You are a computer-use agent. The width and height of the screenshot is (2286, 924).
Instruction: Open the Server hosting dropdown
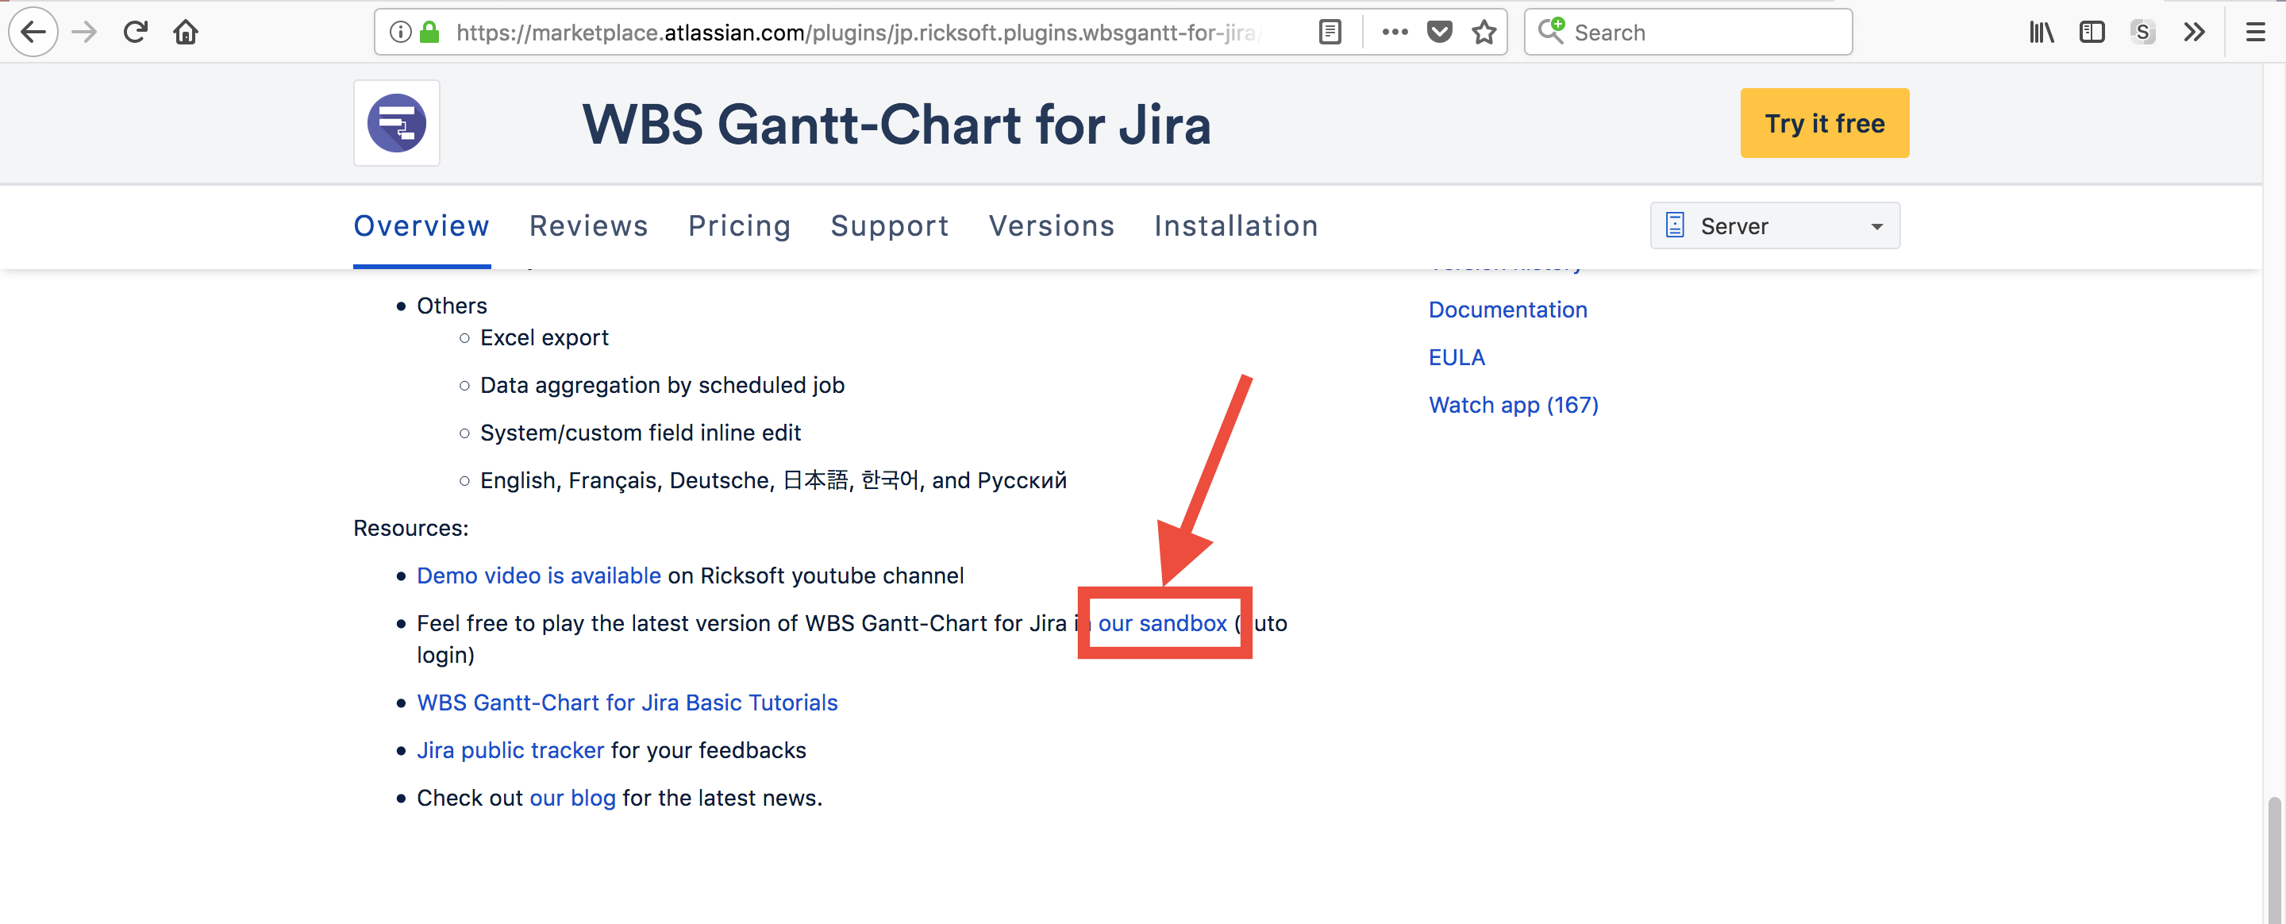click(1775, 225)
